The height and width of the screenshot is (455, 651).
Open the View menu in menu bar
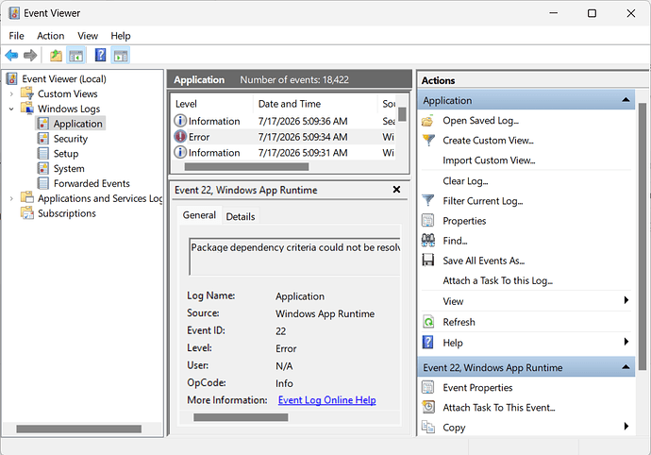click(x=88, y=36)
